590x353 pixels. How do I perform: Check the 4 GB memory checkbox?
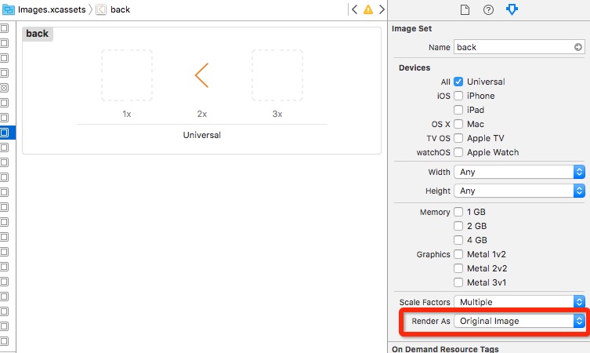(x=458, y=240)
